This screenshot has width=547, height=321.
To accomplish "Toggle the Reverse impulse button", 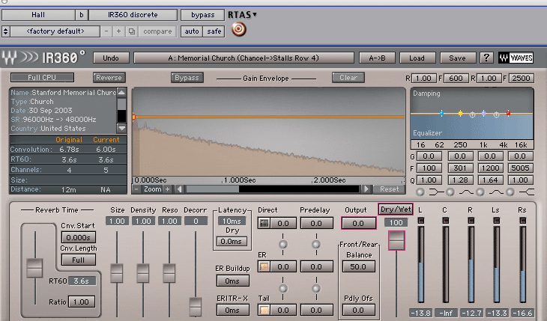I will (x=109, y=78).
